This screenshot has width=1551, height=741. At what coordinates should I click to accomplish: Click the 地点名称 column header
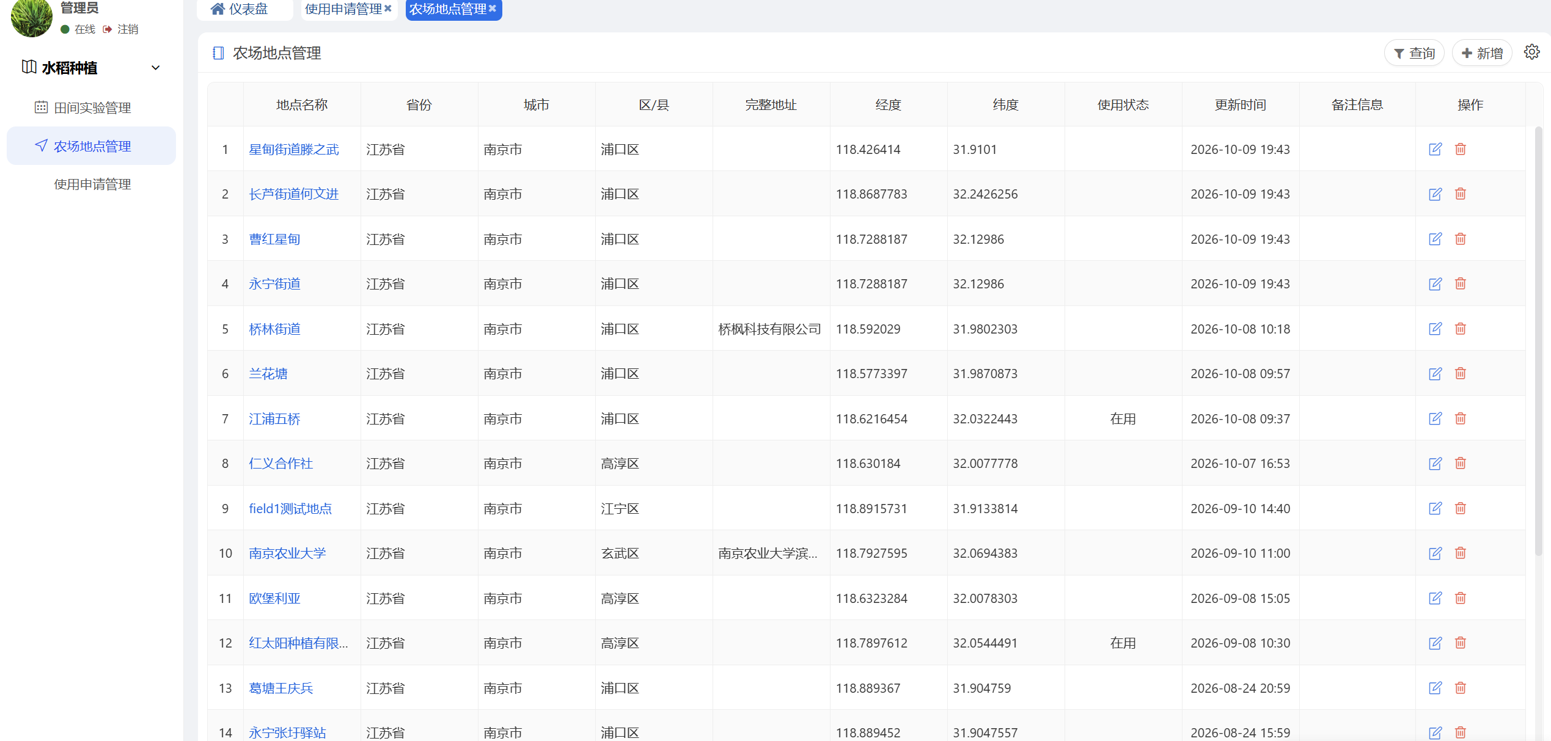(302, 104)
